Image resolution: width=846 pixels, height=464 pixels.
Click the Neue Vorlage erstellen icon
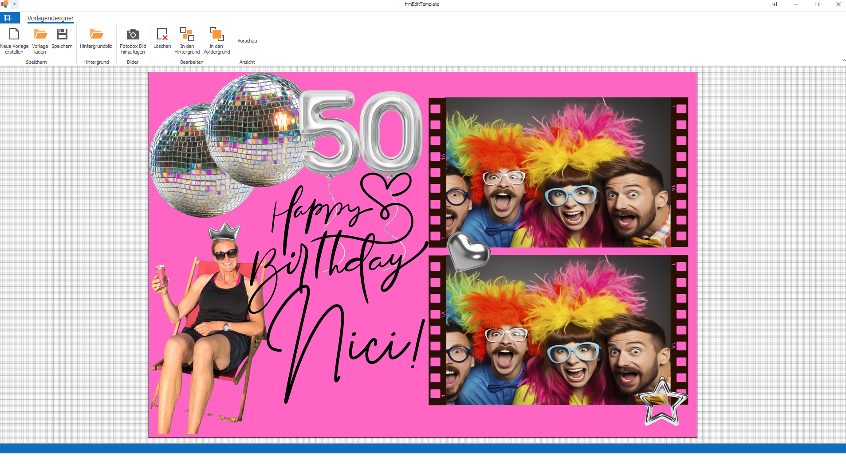click(14, 35)
